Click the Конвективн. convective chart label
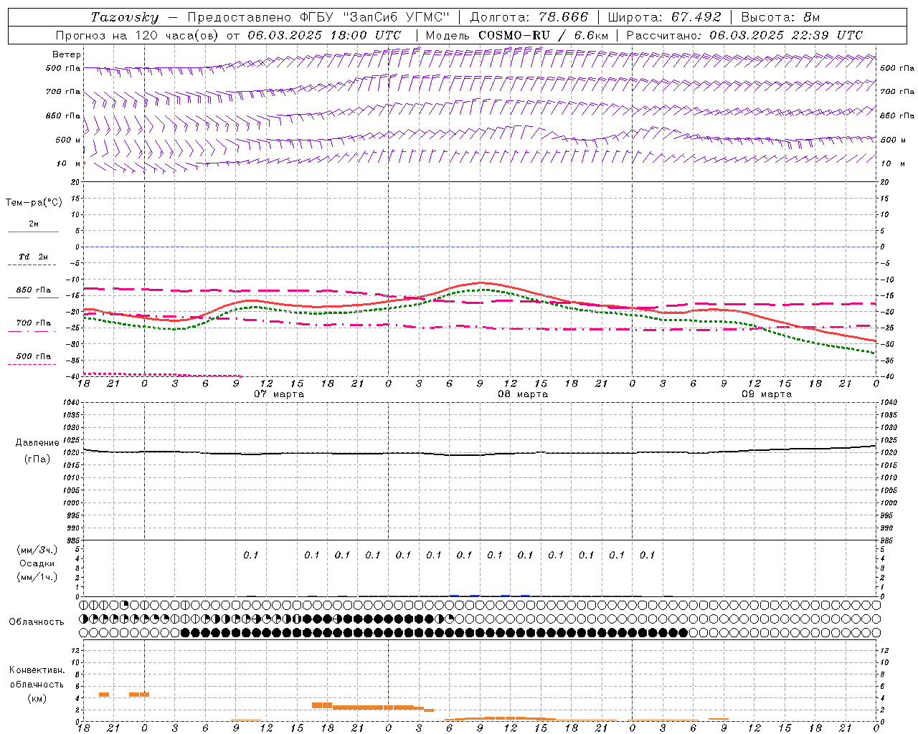This screenshot has width=918, height=734. pos(37,670)
